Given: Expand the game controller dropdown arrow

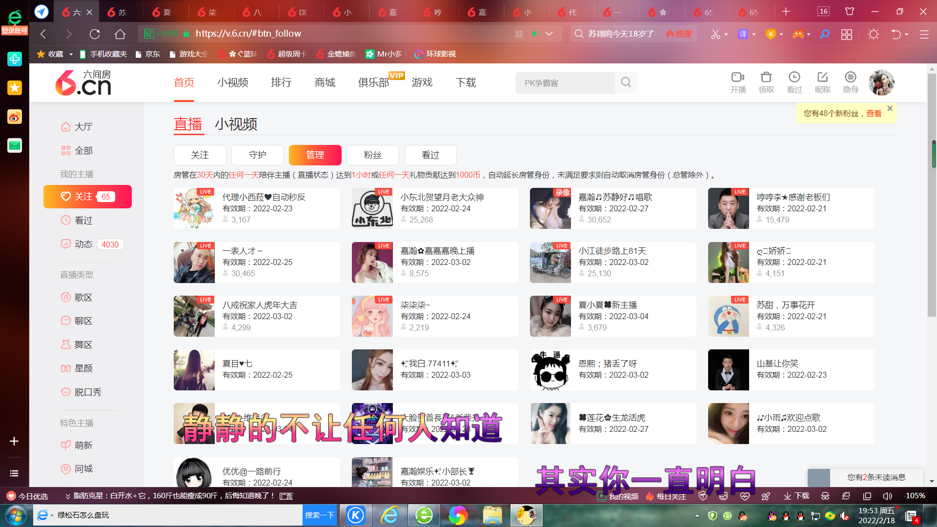Looking at the screenshot, I should (x=809, y=34).
